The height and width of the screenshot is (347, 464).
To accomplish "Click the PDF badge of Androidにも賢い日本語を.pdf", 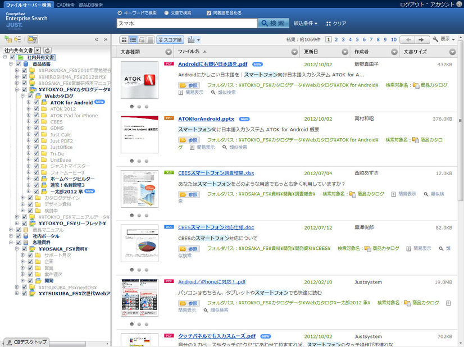I will 169,63.
